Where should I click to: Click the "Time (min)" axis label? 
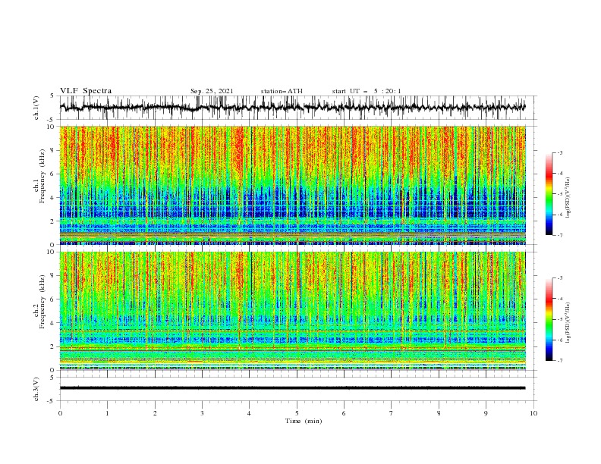304,421
